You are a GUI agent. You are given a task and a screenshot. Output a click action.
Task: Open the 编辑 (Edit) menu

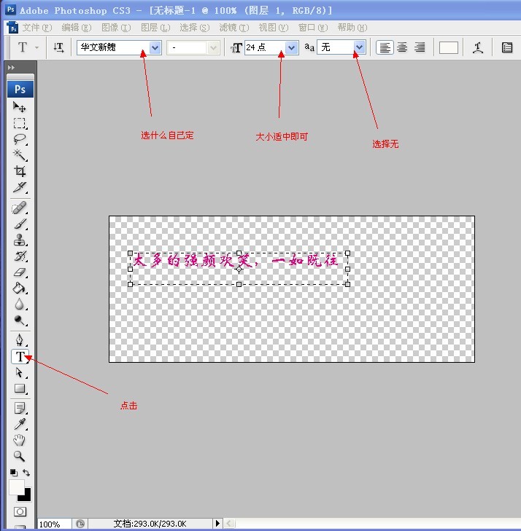[x=77, y=28]
